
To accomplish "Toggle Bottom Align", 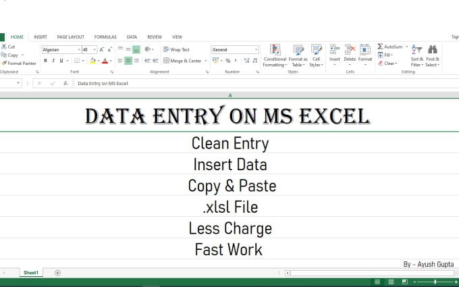I will tap(136, 49).
